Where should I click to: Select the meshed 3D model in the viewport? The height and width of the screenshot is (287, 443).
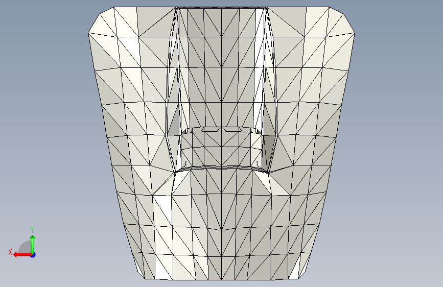tap(222, 143)
